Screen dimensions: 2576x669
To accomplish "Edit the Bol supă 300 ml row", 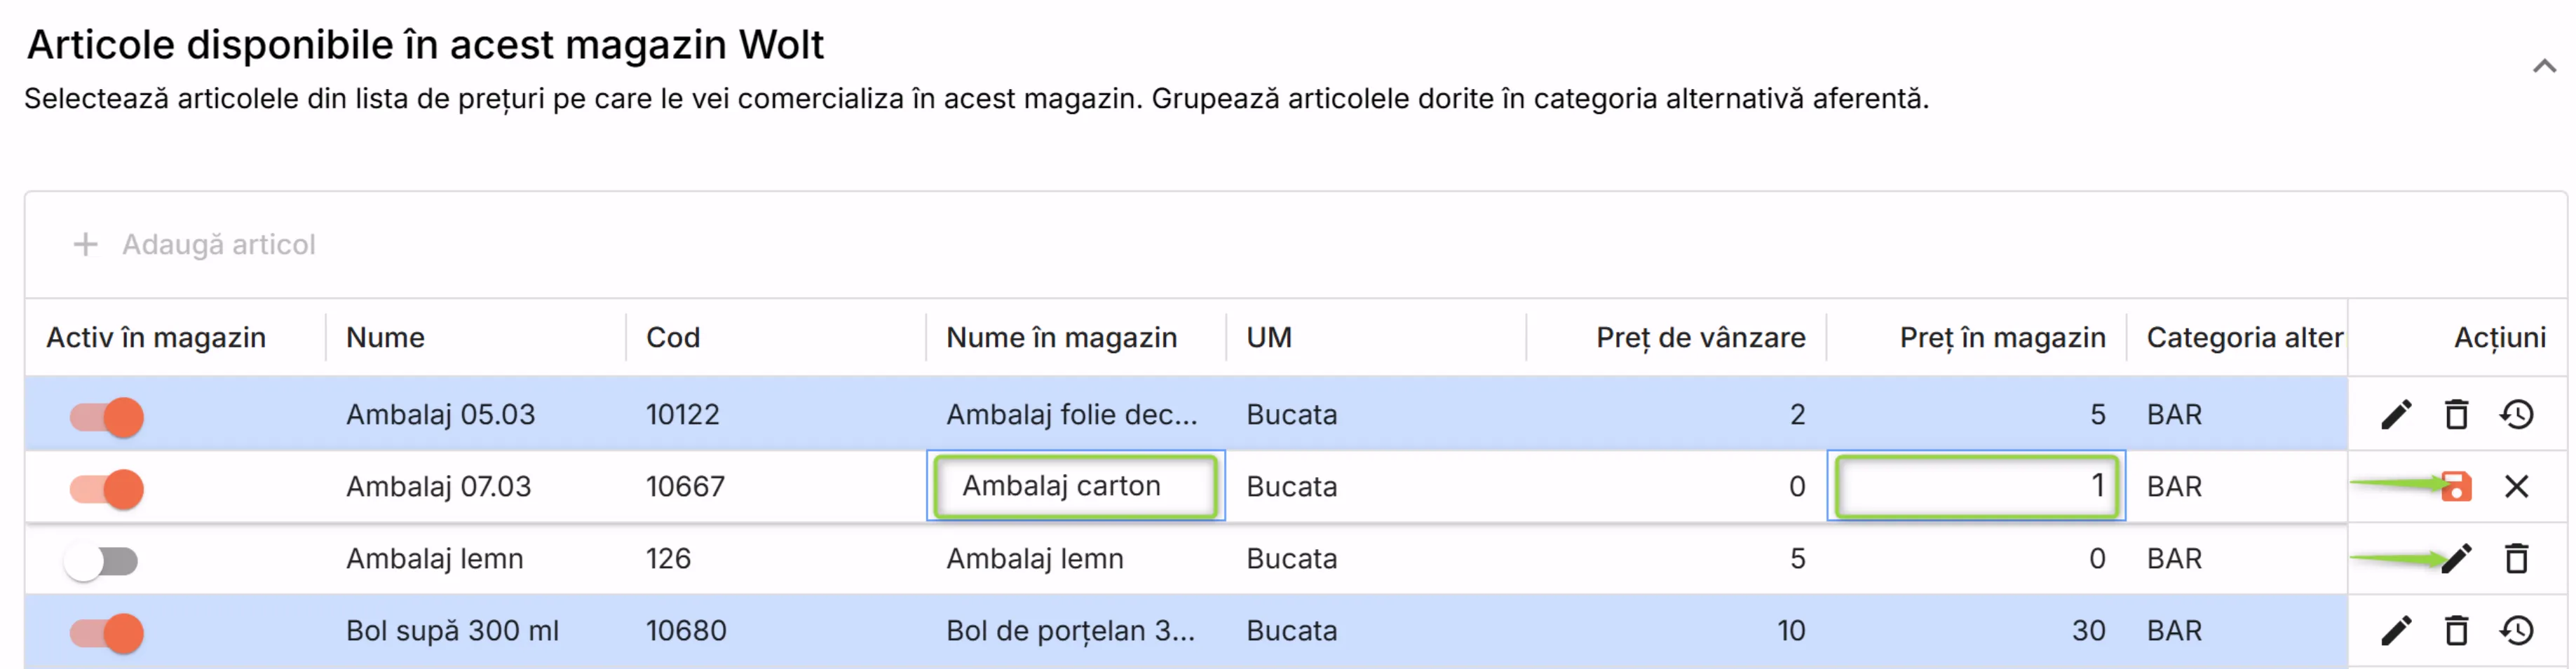I will tap(2396, 630).
